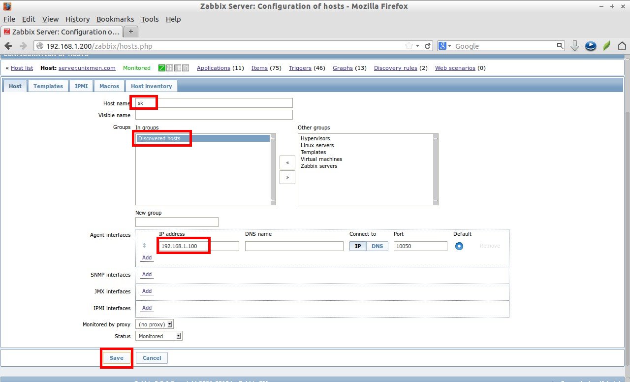Click into the Host name field
The image size is (630, 382).
point(214,103)
